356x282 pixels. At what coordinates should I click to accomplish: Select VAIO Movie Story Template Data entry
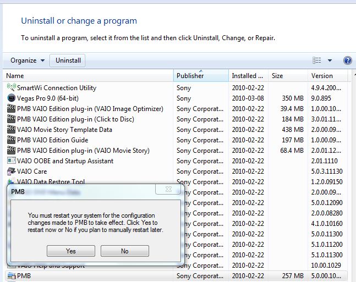[x=64, y=130]
